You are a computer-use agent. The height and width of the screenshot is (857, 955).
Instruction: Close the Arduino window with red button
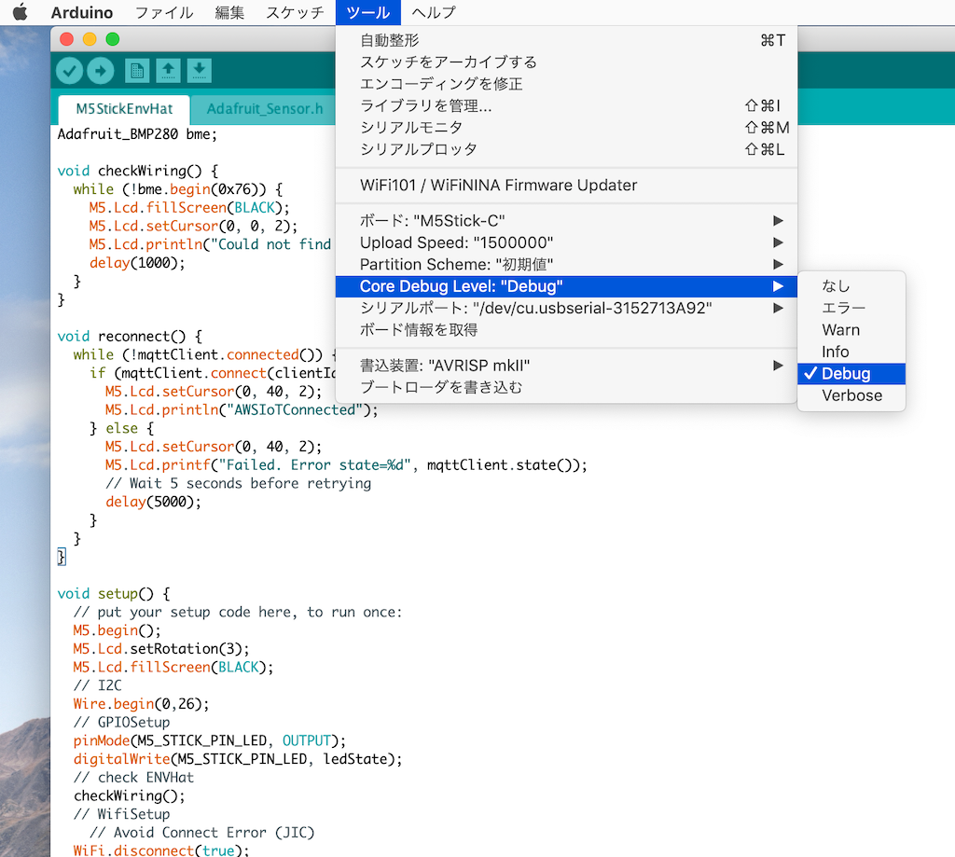coord(67,39)
